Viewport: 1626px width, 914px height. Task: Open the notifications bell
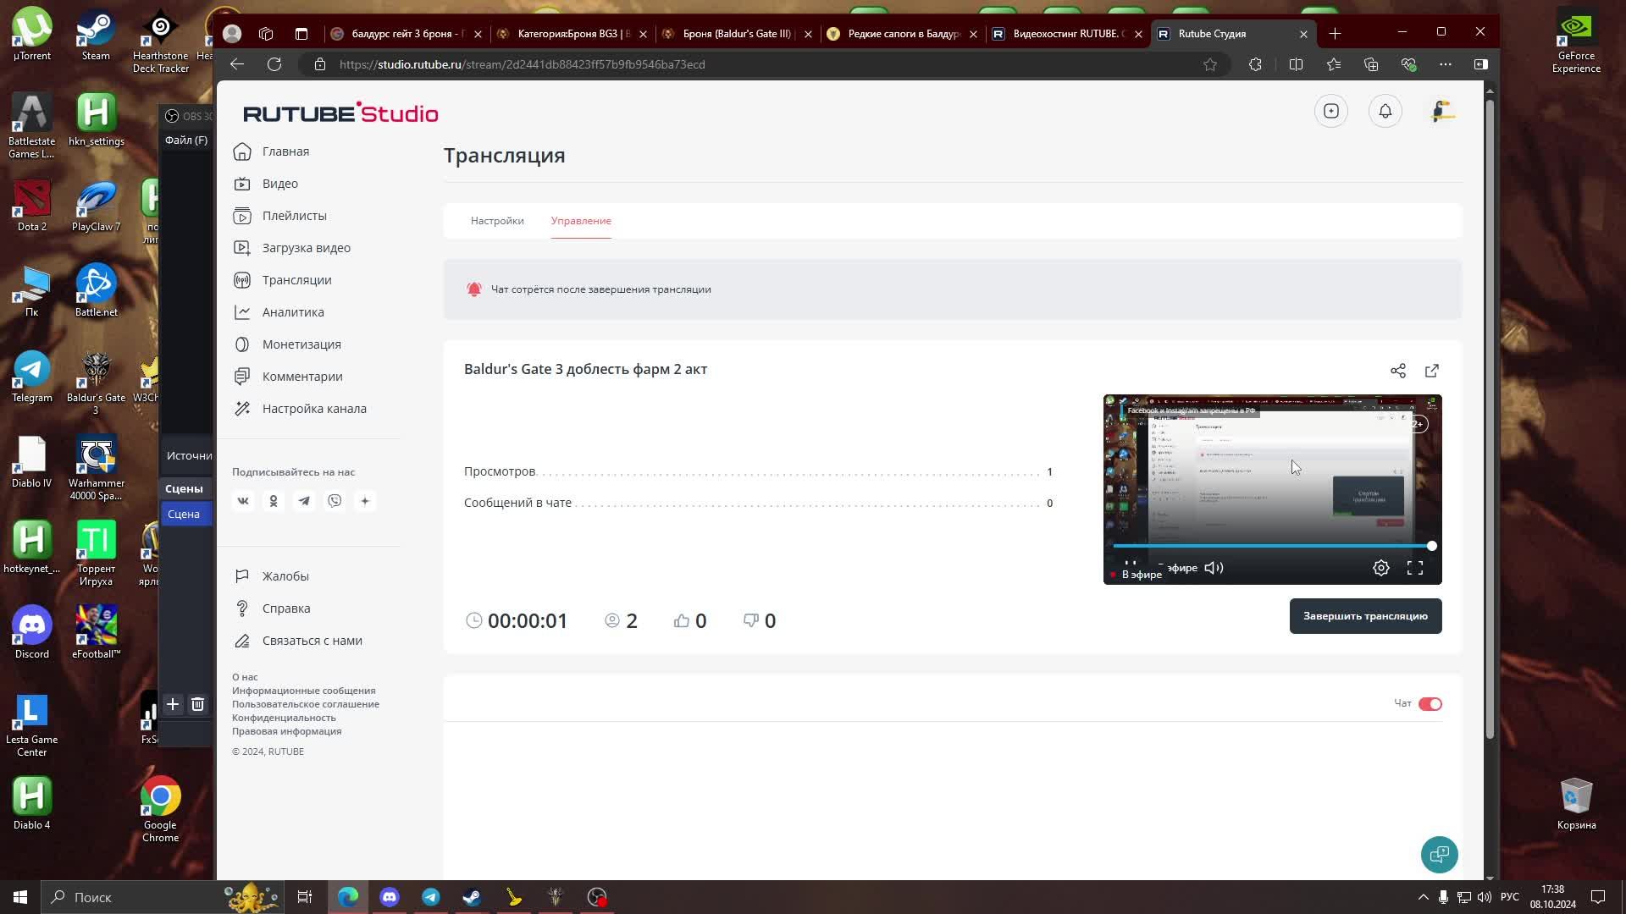tap(1385, 111)
